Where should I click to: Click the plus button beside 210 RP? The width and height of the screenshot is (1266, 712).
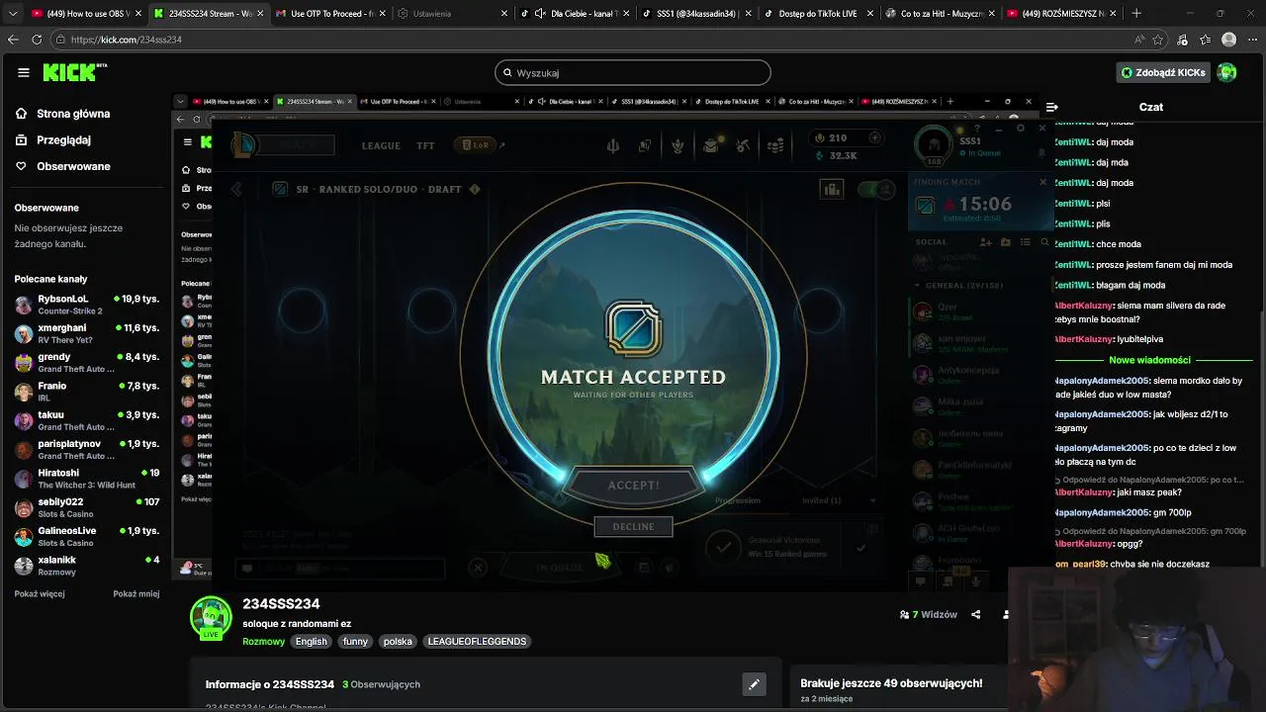click(874, 137)
